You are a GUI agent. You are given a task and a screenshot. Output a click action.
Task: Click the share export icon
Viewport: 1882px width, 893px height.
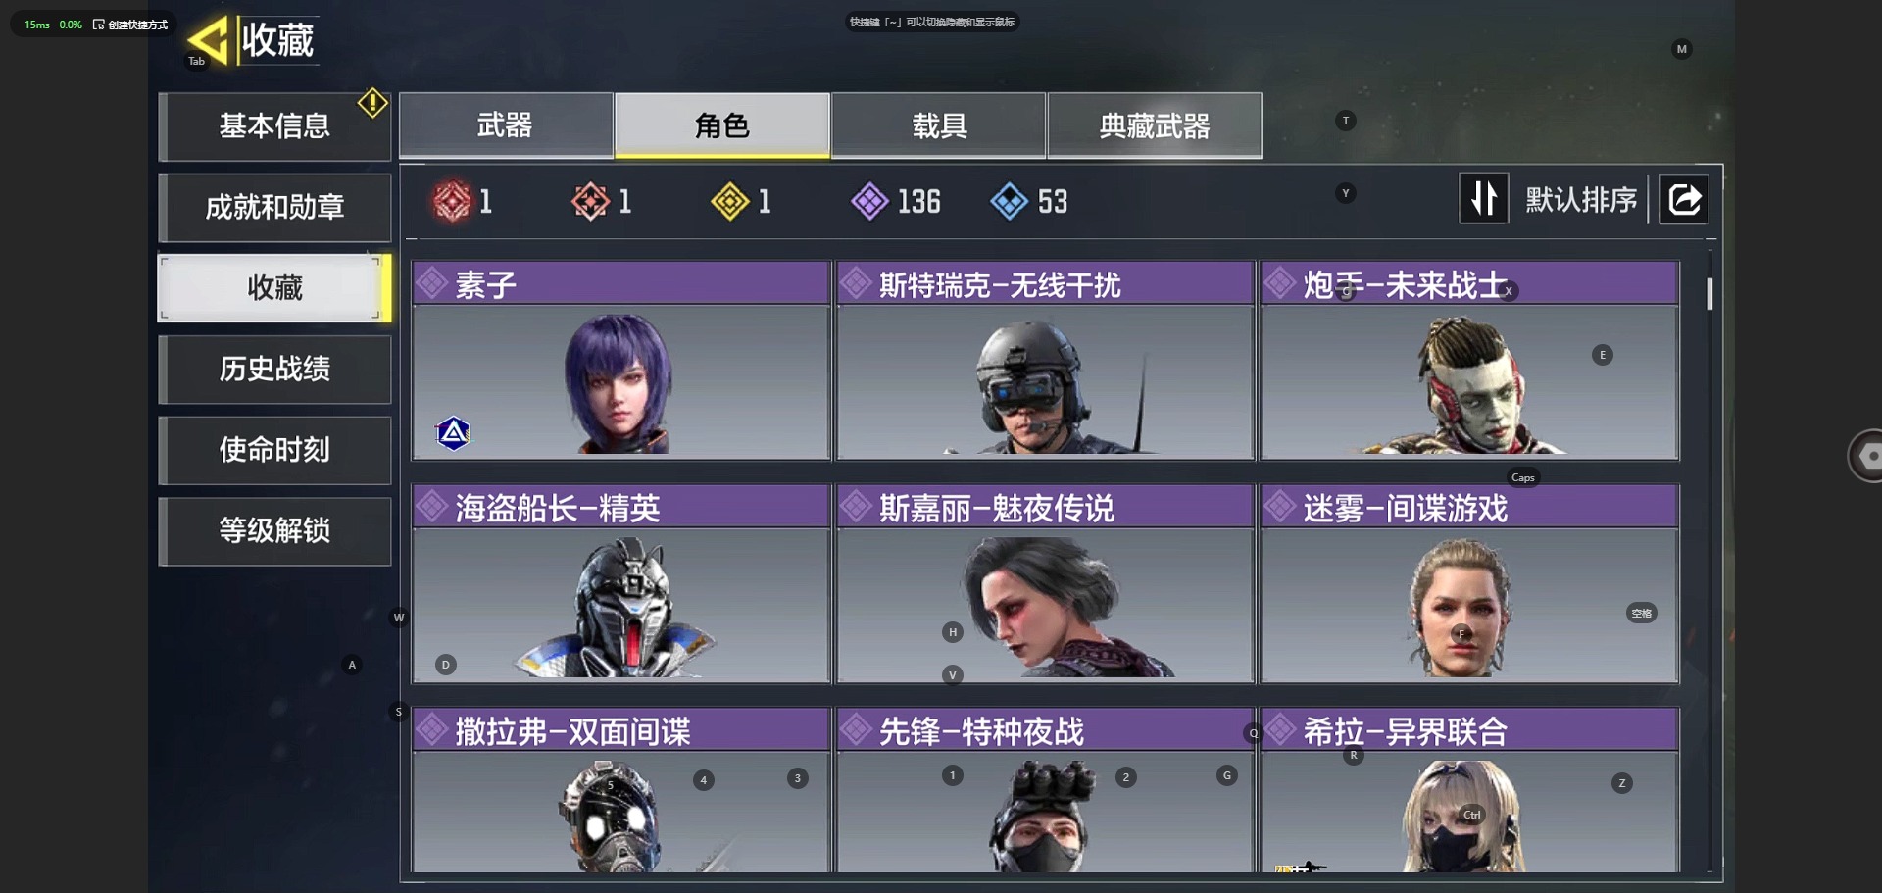coord(1684,200)
